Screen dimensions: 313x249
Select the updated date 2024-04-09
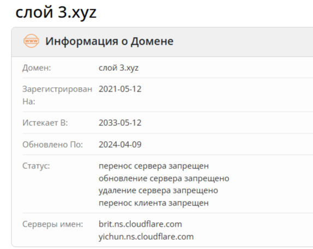pyautogui.click(x=120, y=144)
